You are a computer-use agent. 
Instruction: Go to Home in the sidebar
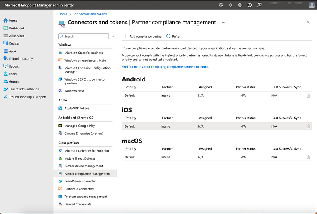click(x=13, y=21)
